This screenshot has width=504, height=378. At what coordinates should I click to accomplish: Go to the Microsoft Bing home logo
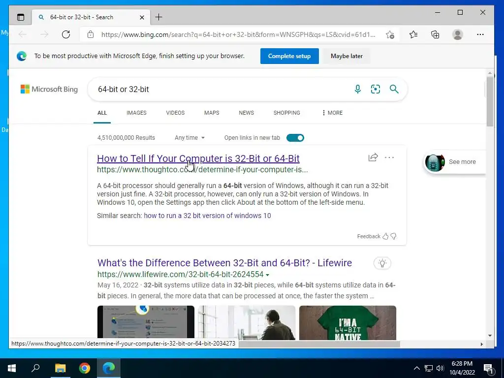[49, 89]
